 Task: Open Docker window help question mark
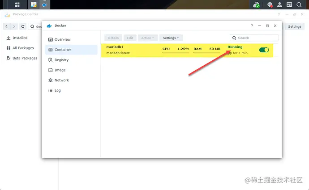(x=252, y=26)
